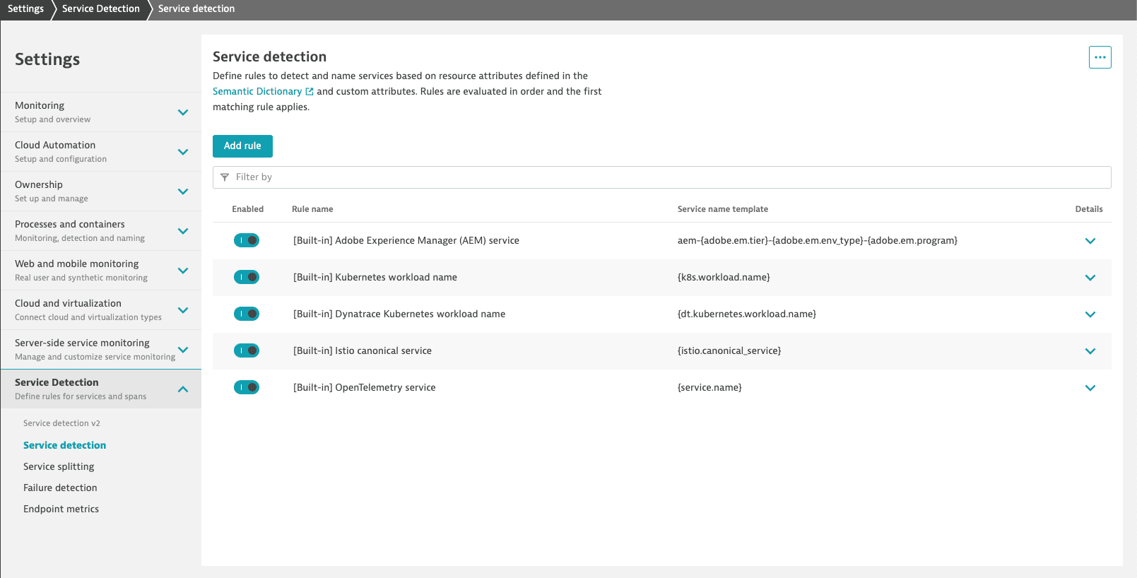Expand details of Built-in Kubernetes workload name

1090,278
